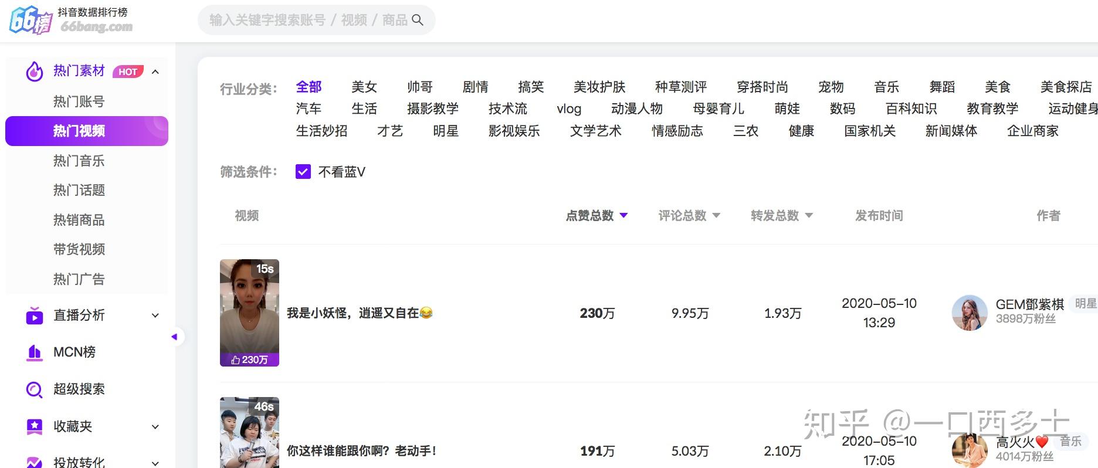
Task: Filter by 汽车 category
Action: point(309,108)
